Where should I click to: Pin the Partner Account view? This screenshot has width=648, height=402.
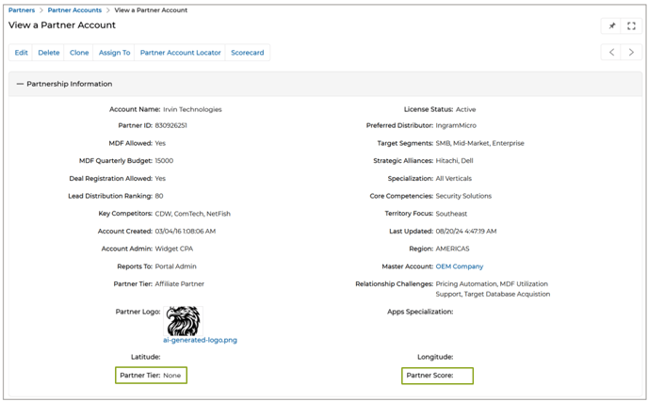(x=611, y=25)
